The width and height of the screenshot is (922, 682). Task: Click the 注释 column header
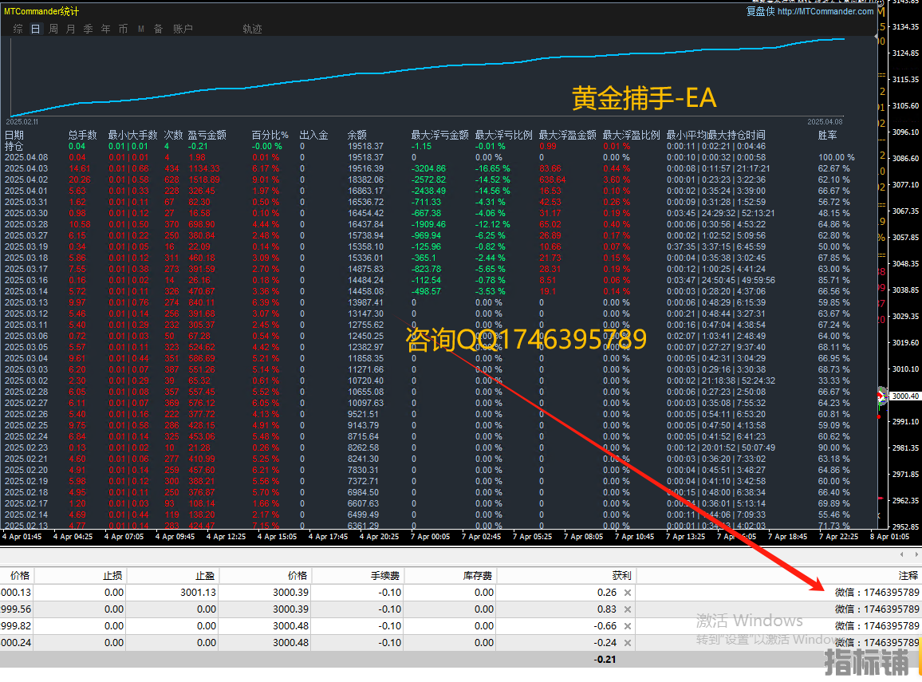(908, 576)
